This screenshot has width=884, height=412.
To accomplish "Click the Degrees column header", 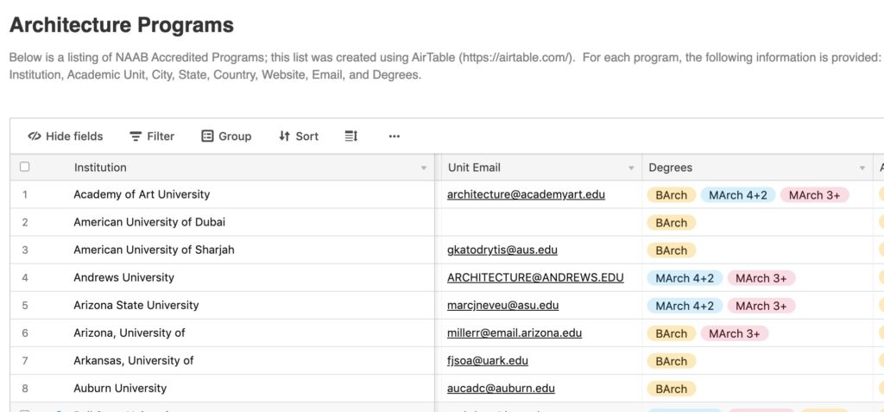I will pos(758,167).
